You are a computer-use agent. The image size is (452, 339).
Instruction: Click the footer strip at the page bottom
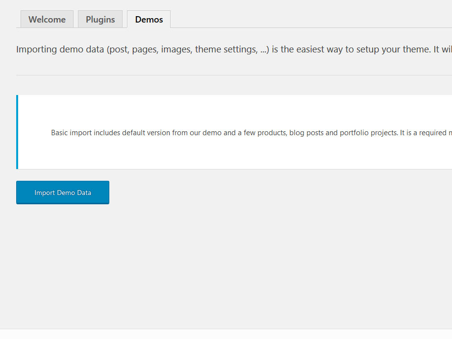point(226,334)
